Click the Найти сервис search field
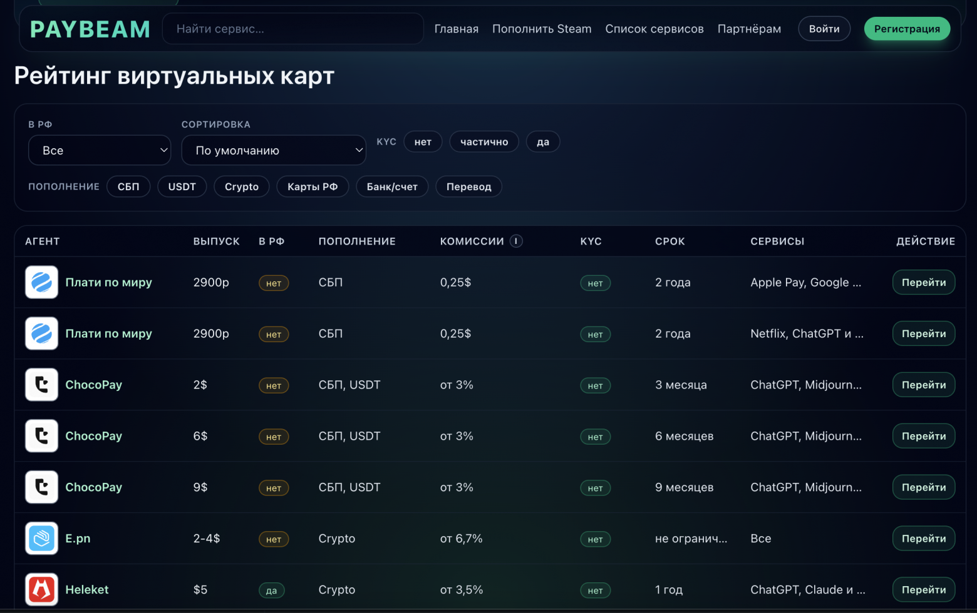The width and height of the screenshot is (977, 613). click(x=292, y=28)
